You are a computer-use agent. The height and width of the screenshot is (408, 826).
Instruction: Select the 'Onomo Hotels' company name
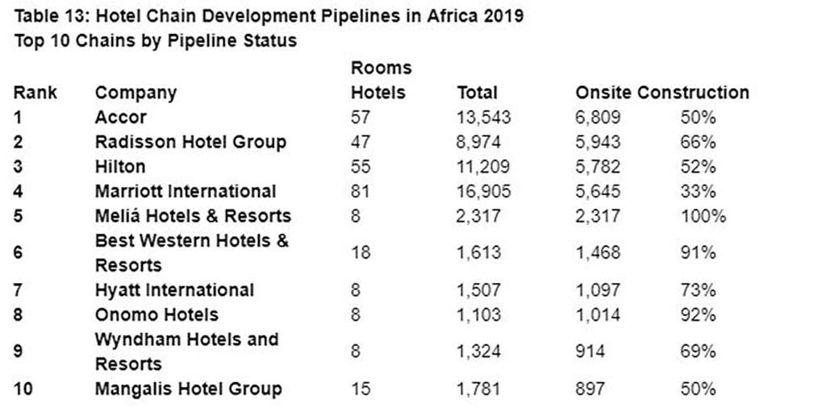156,314
